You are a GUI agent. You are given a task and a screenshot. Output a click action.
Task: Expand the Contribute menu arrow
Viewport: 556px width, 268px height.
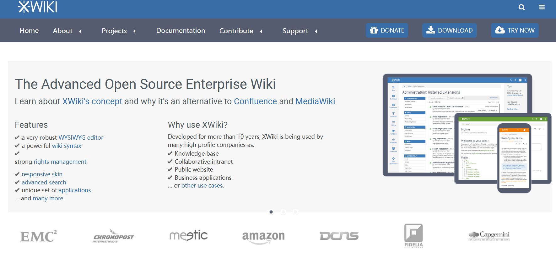tap(261, 31)
